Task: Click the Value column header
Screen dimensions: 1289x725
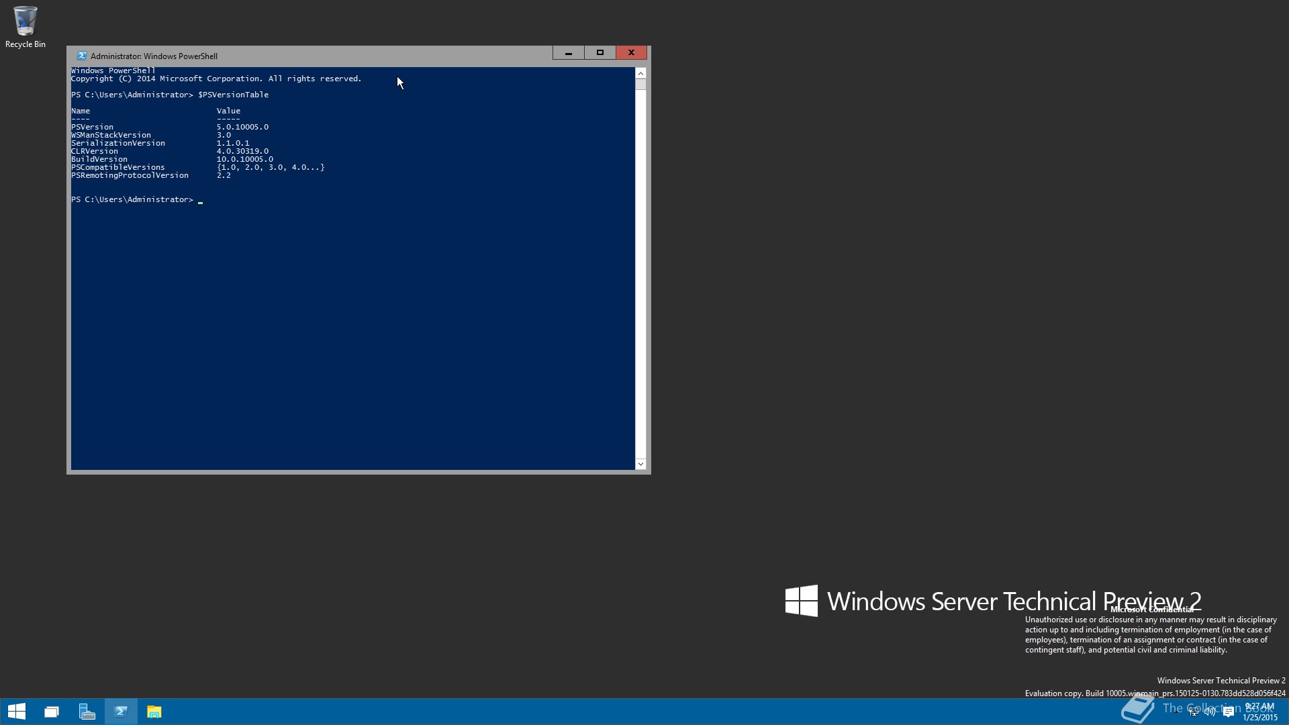Action: click(228, 111)
